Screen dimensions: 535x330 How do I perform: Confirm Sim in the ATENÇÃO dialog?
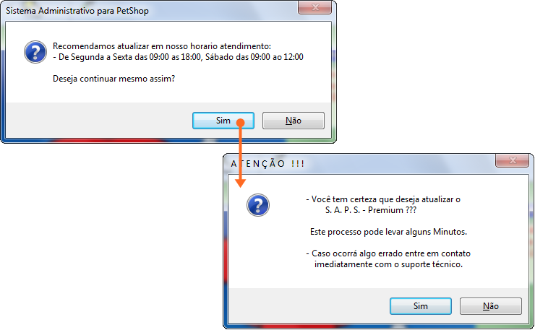(x=420, y=306)
